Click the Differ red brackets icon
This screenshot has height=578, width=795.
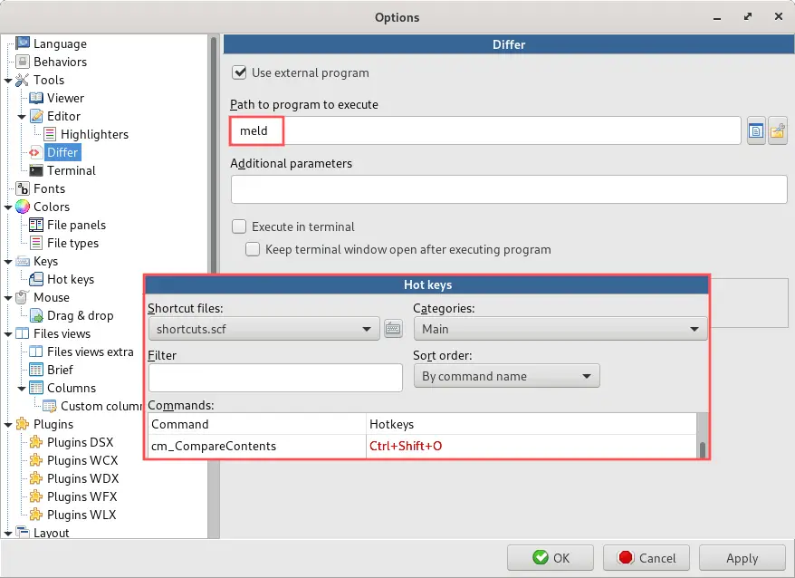(x=34, y=152)
